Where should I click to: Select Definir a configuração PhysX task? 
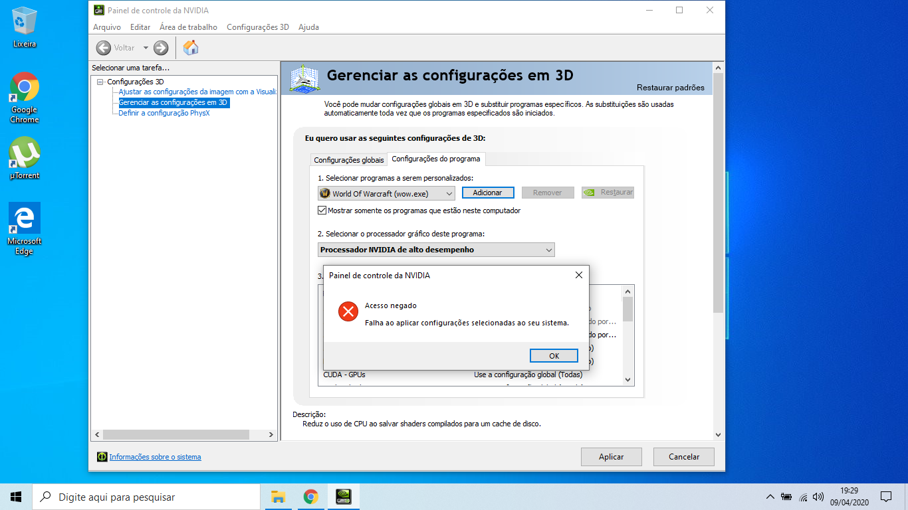[x=164, y=113]
